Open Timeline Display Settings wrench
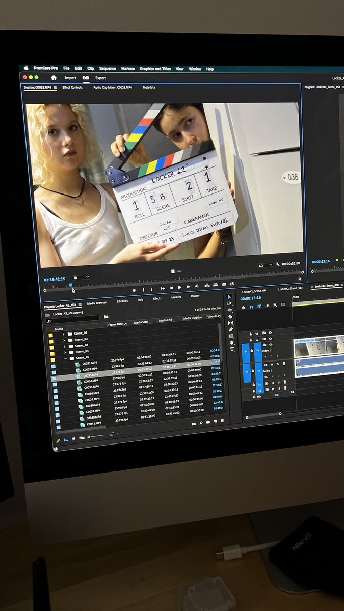The height and width of the screenshot is (611, 344). pyautogui.click(x=275, y=305)
